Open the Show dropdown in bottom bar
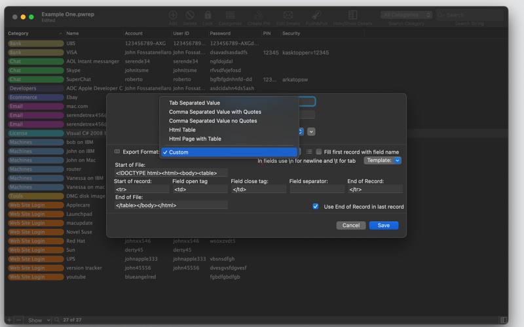Screen dimensions: 524x327 pyautogui.click(x=38, y=320)
